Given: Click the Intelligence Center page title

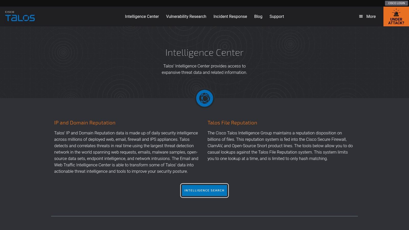Looking at the screenshot, I should point(204,53).
